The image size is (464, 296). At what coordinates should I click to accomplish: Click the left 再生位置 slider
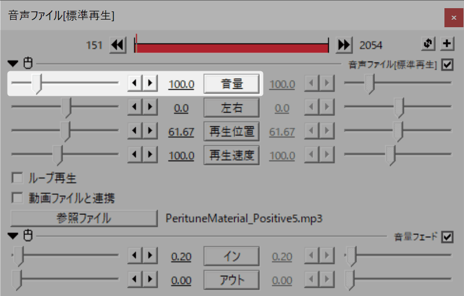(65, 131)
